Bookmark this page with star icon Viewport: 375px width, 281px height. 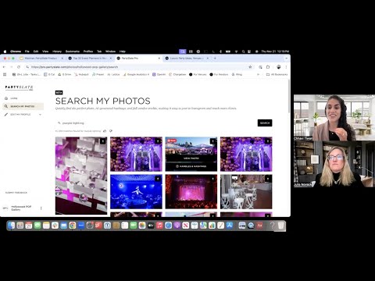click(x=250, y=67)
